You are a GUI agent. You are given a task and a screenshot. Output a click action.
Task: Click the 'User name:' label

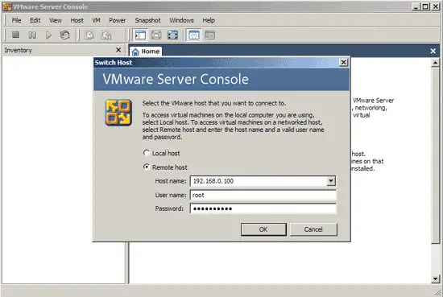171,195
